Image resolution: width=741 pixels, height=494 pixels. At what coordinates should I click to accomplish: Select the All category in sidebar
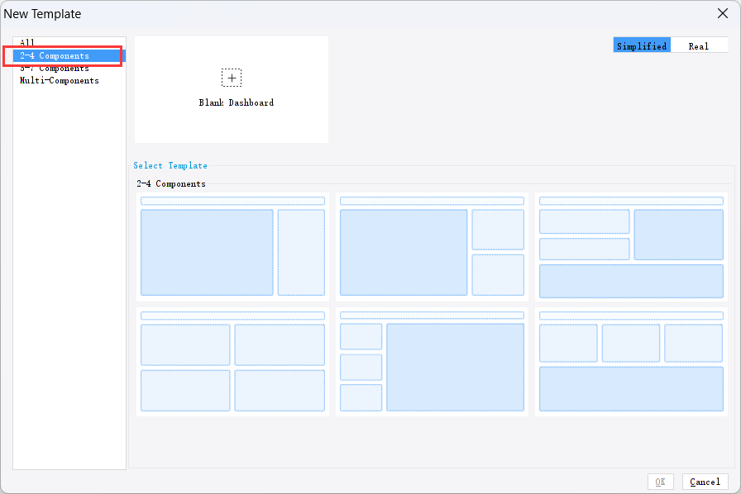pos(28,42)
